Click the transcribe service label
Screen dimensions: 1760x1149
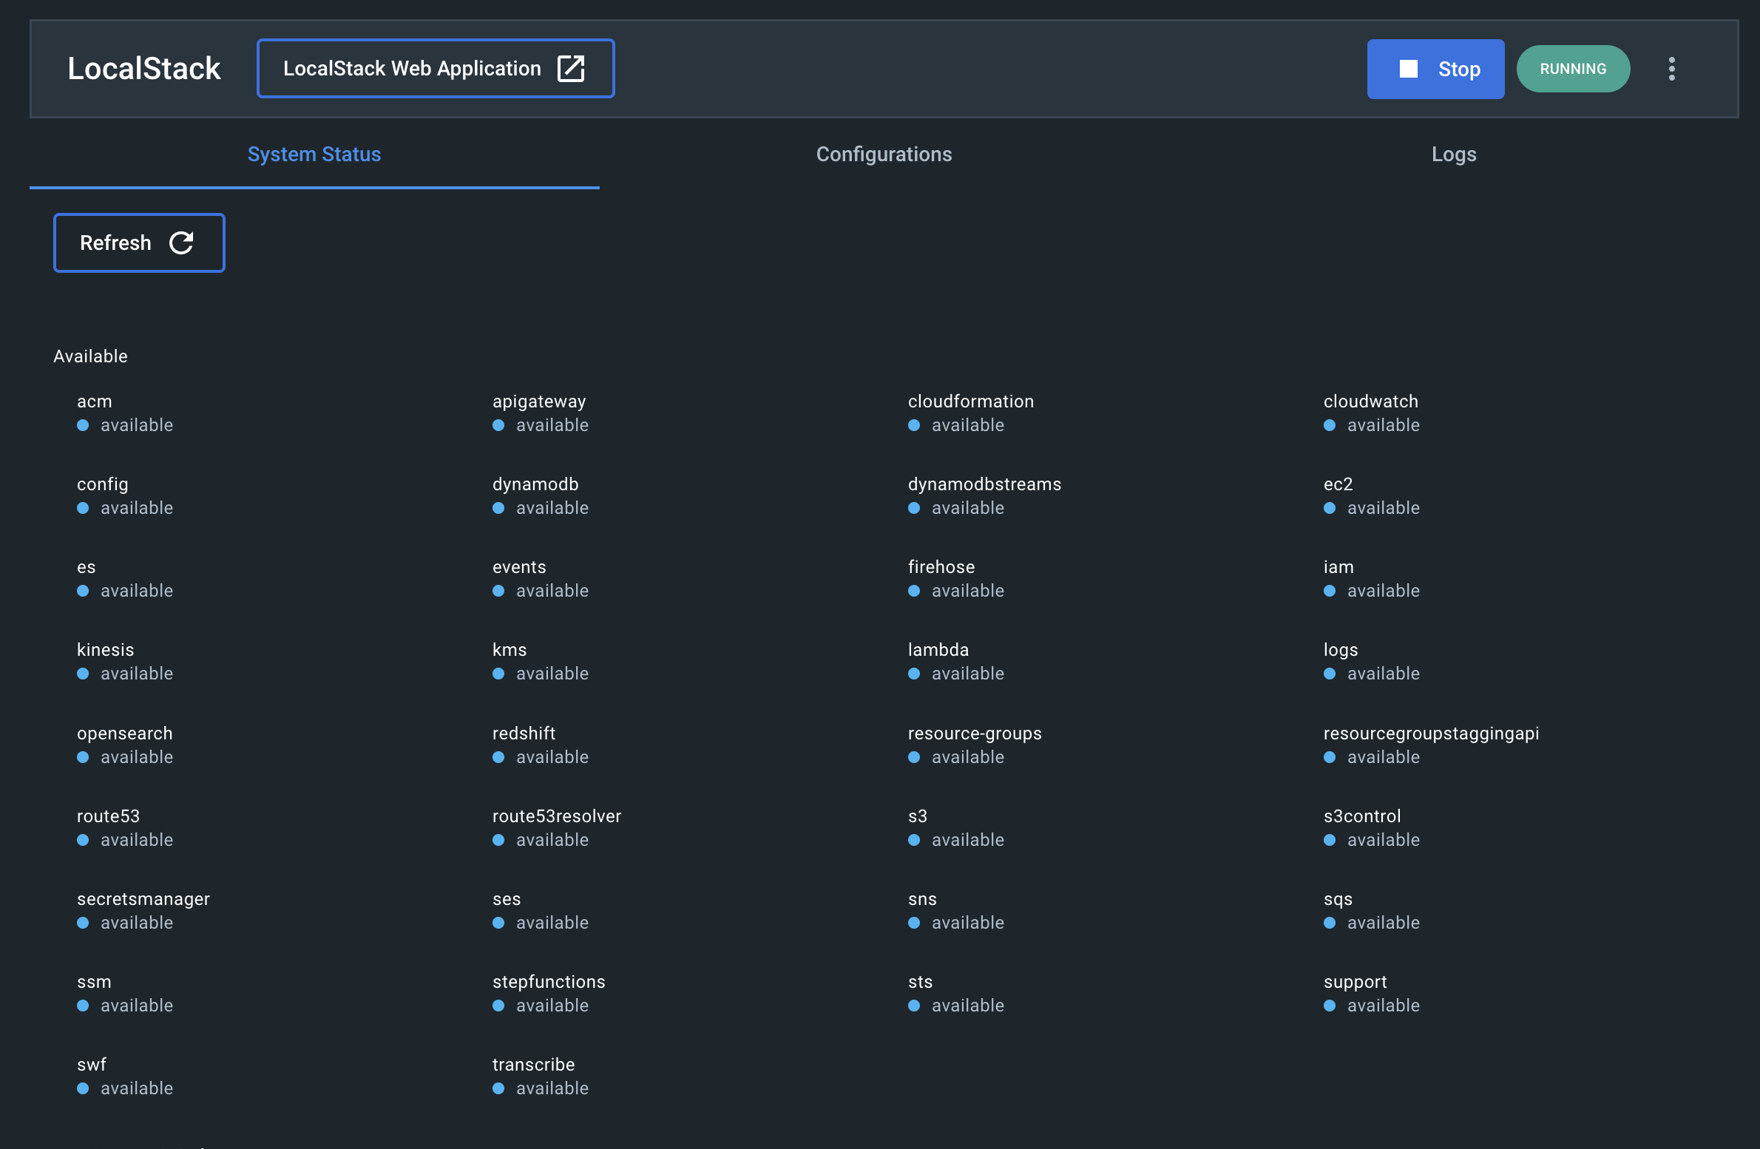(x=533, y=1065)
